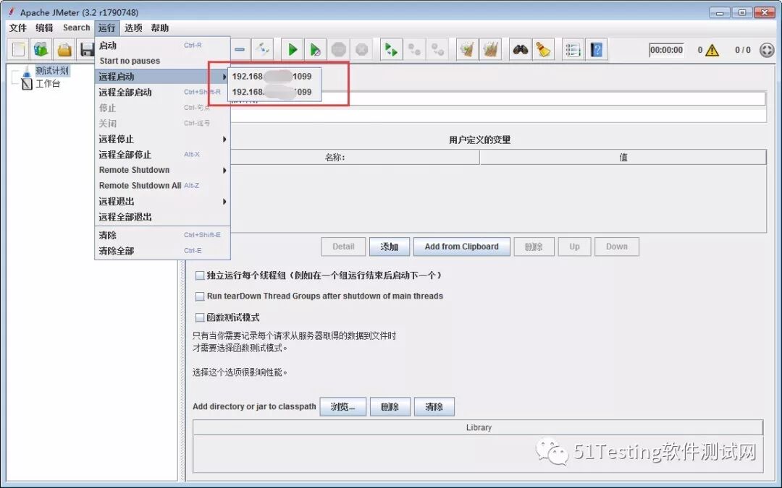Click the 删除 button beside 浏览...
782x488 pixels.
(390, 406)
